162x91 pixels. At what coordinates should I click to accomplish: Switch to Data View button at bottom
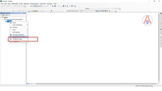pyautogui.click(x=28, y=84)
